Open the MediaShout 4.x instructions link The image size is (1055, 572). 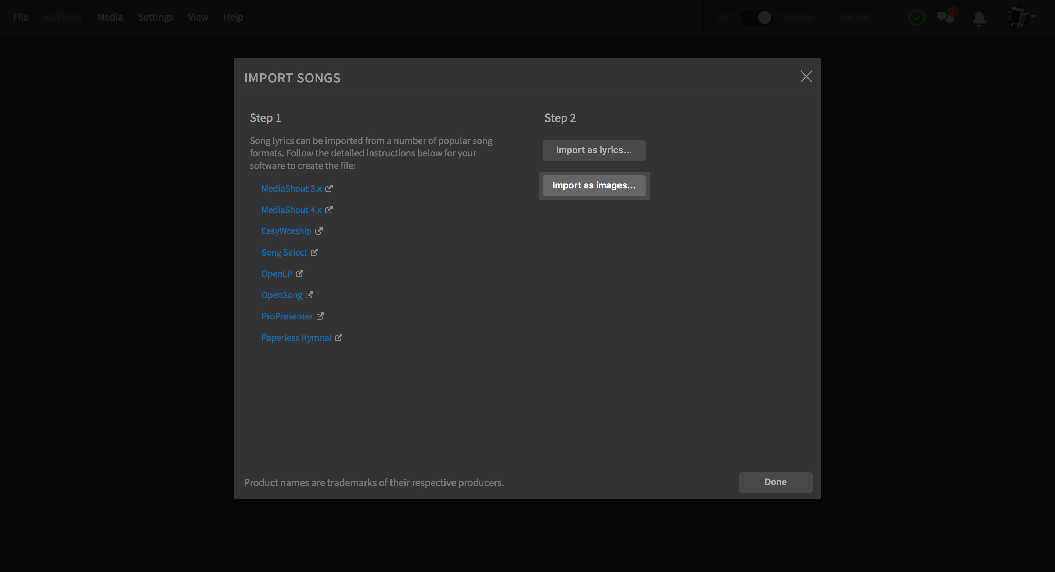[291, 210]
